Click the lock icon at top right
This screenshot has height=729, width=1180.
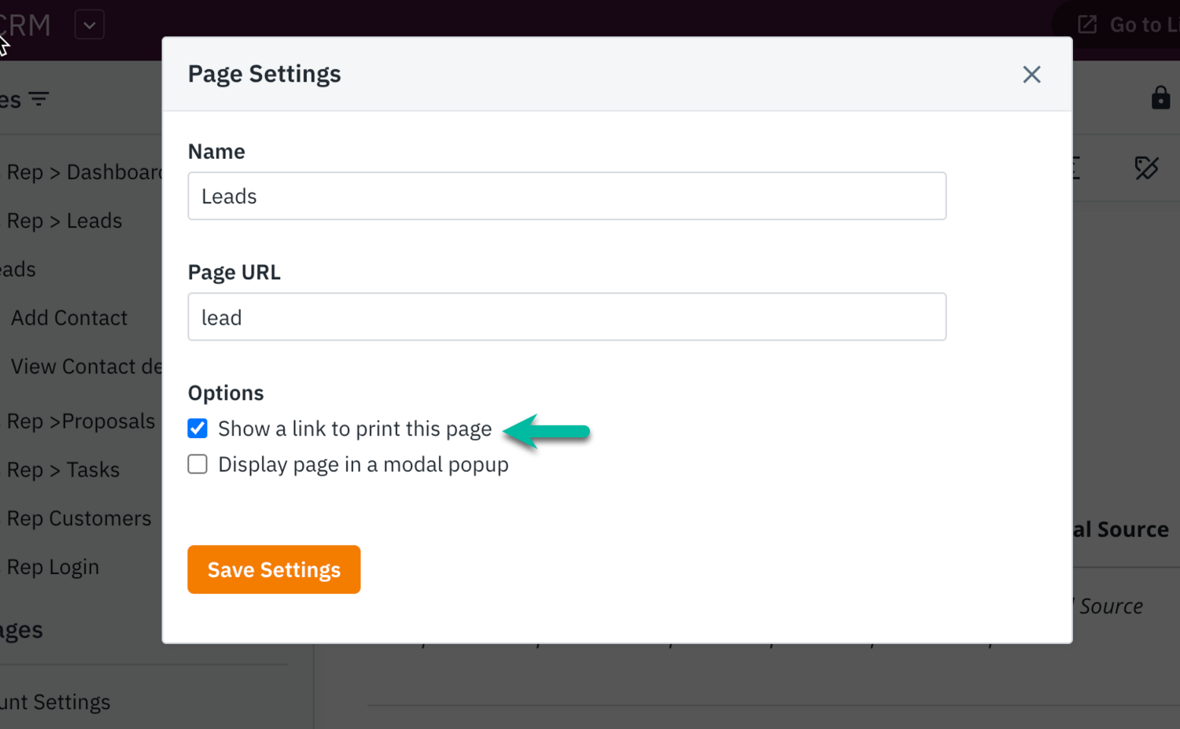(x=1160, y=98)
